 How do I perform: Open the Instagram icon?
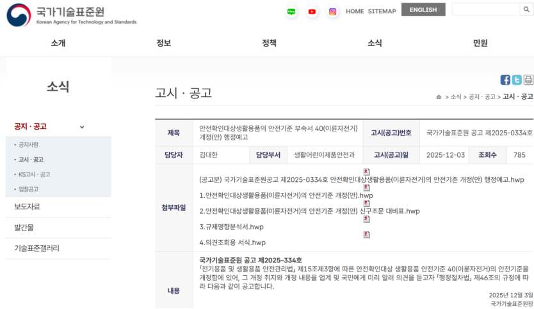coord(333,11)
